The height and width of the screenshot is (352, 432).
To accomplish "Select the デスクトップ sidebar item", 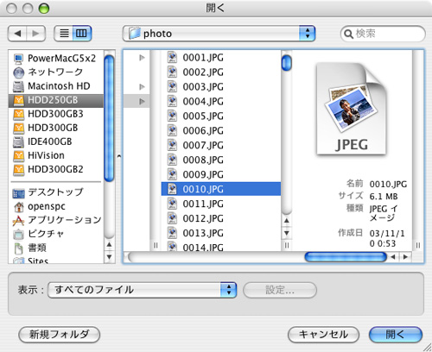I will click(56, 192).
